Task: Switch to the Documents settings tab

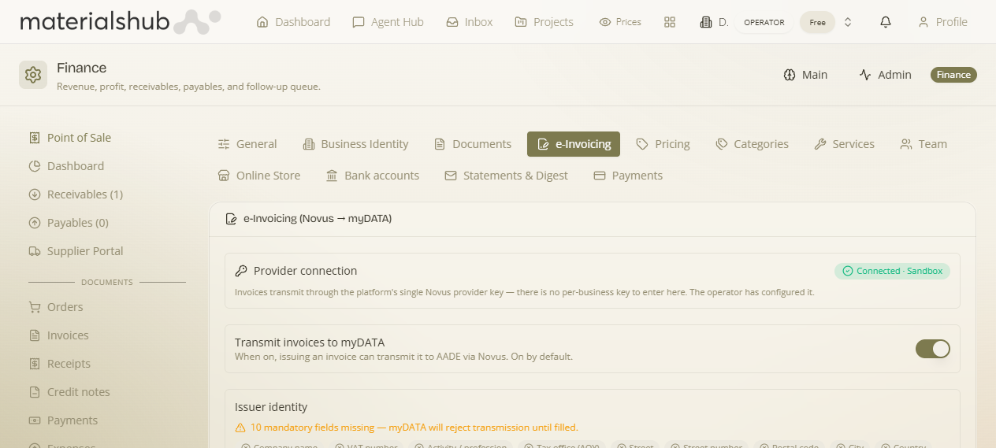Action: click(x=473, y=144)
